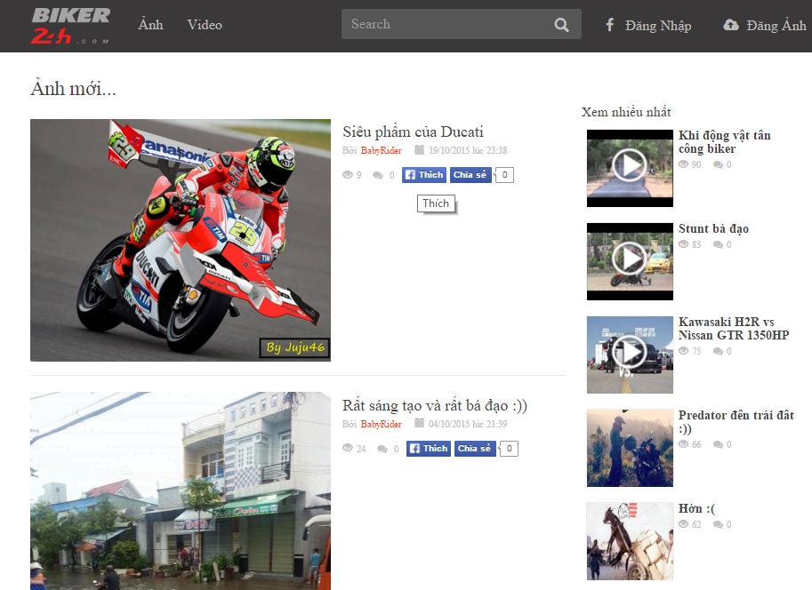
Task: Click share count box on Ducati post
Action: click(x=504, y=175)
